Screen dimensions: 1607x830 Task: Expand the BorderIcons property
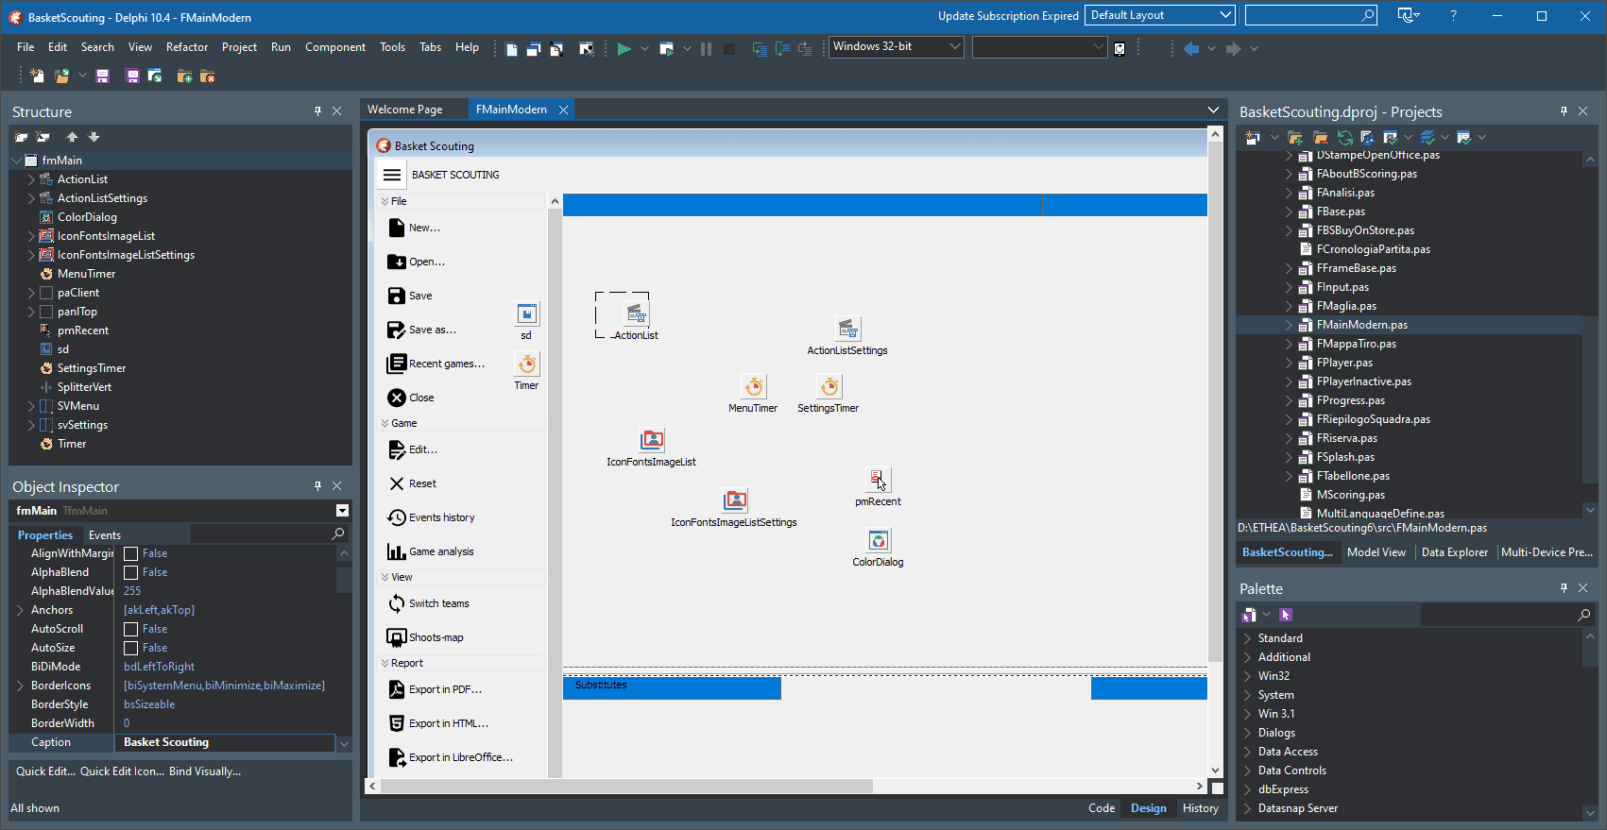(20, 686)
